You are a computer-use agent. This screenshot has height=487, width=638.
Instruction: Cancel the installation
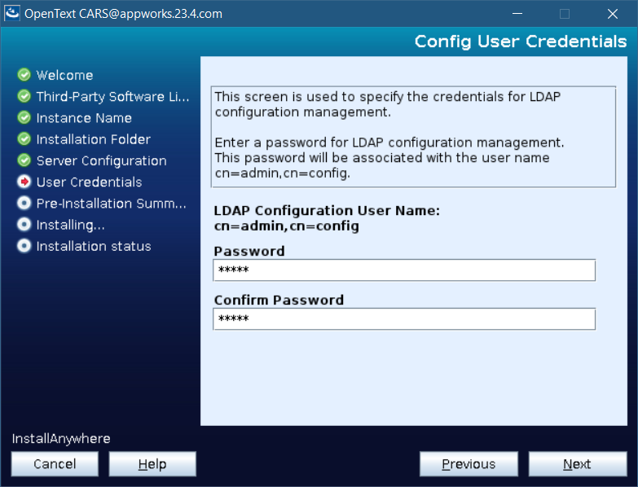[x=55, y=464]
